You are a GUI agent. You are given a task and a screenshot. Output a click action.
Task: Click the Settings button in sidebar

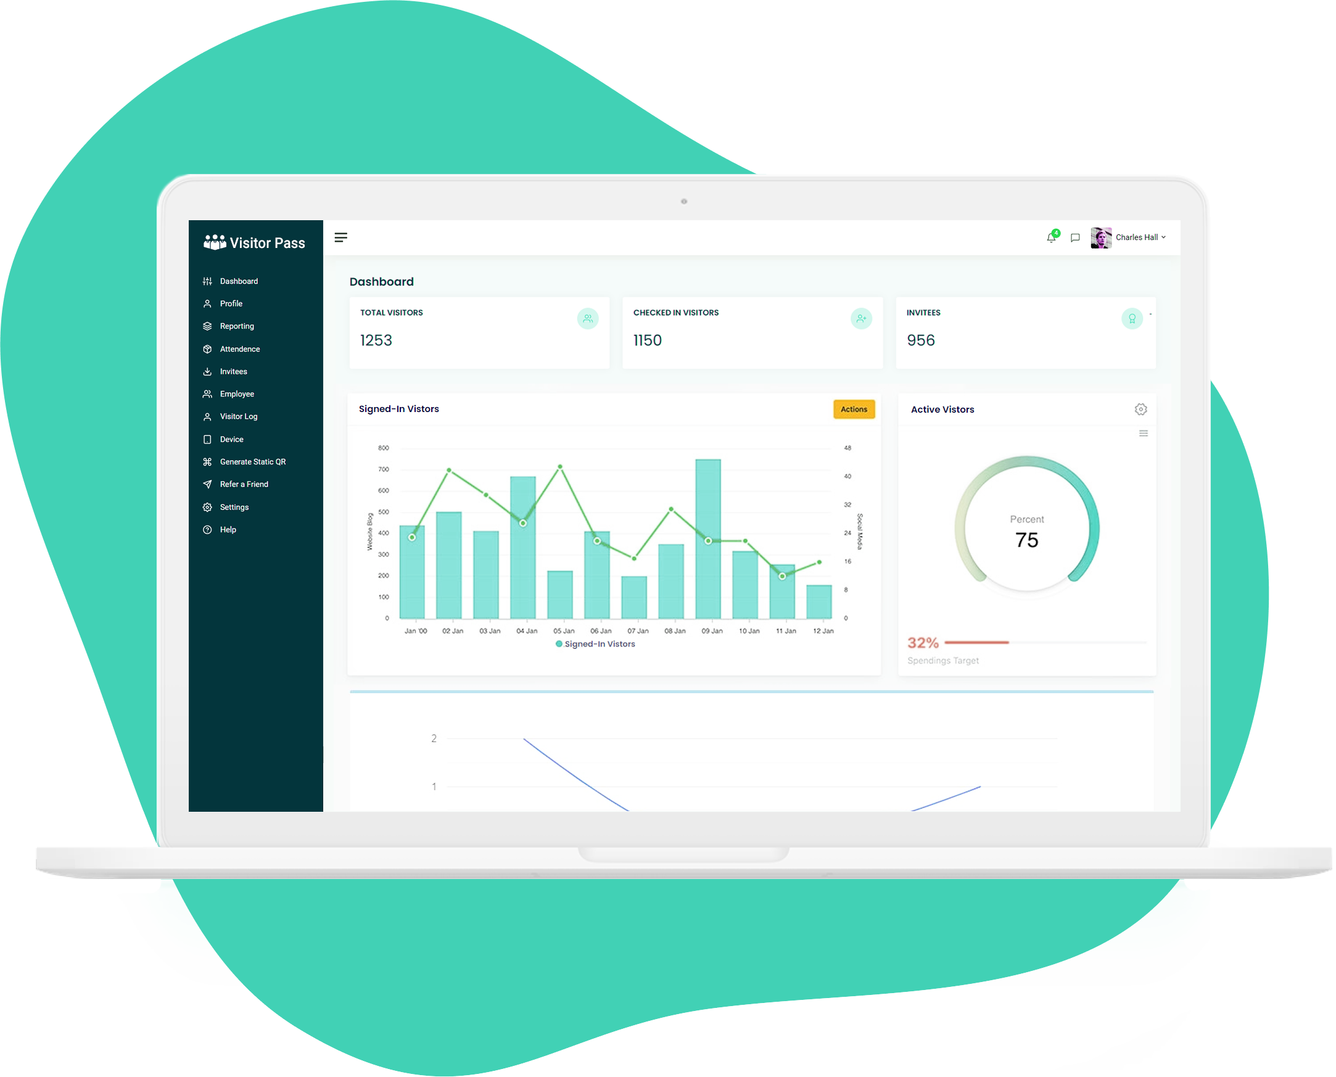(235, 508)
